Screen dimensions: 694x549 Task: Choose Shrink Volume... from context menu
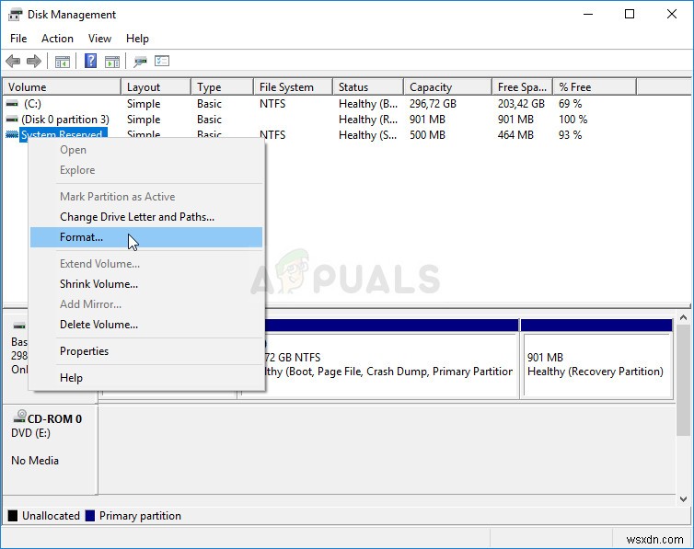146,284
